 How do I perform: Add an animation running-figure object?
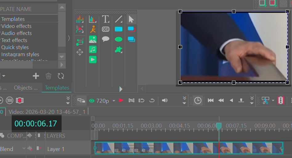(x=92, y=29)
